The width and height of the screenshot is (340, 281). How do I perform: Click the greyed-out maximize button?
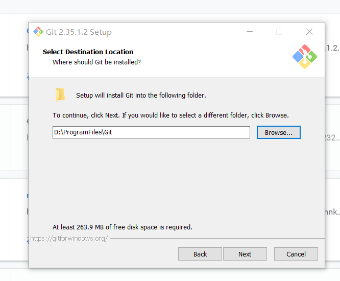tap(279, 32)
